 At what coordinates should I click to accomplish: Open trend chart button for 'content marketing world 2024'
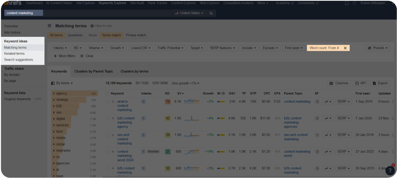328,152
